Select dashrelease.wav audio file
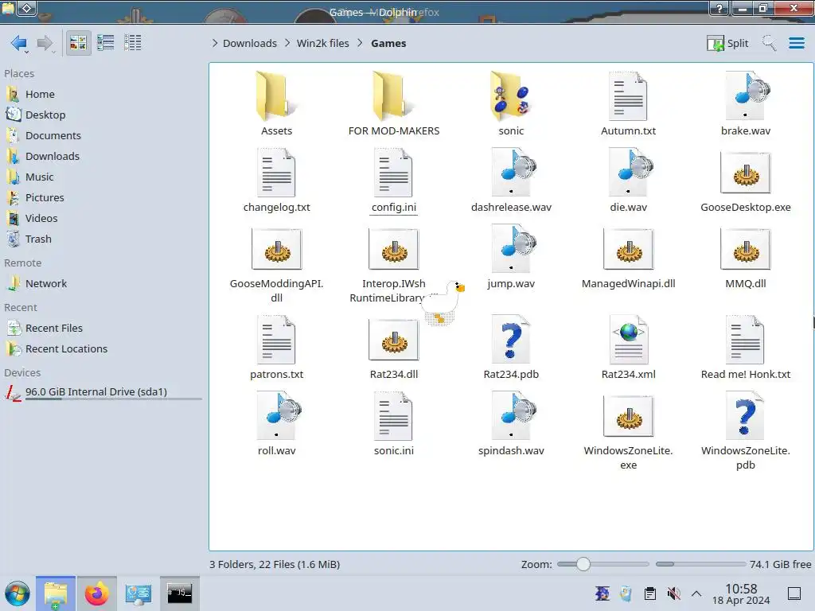Screen dimensions: 815x611 (511, 181)
